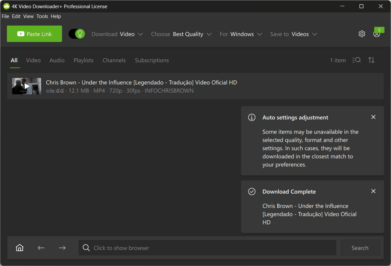Image resolution: width=391 pixels, height=266 pixels.
Task: Go back with the left arrow icon
Action: (x=41, y=248)
